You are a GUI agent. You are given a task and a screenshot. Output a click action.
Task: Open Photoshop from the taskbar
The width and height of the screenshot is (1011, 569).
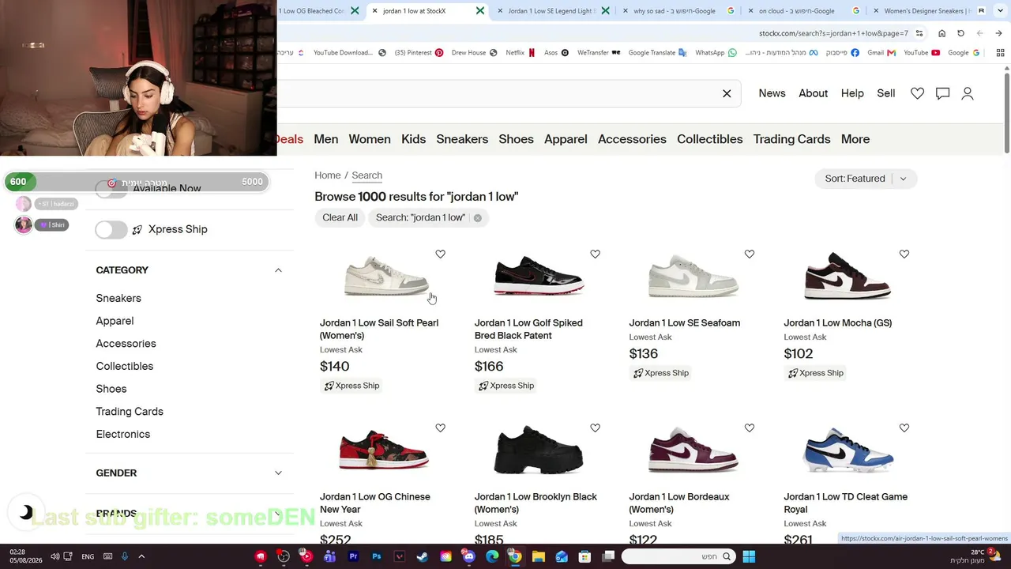click(x=376, y=556)
